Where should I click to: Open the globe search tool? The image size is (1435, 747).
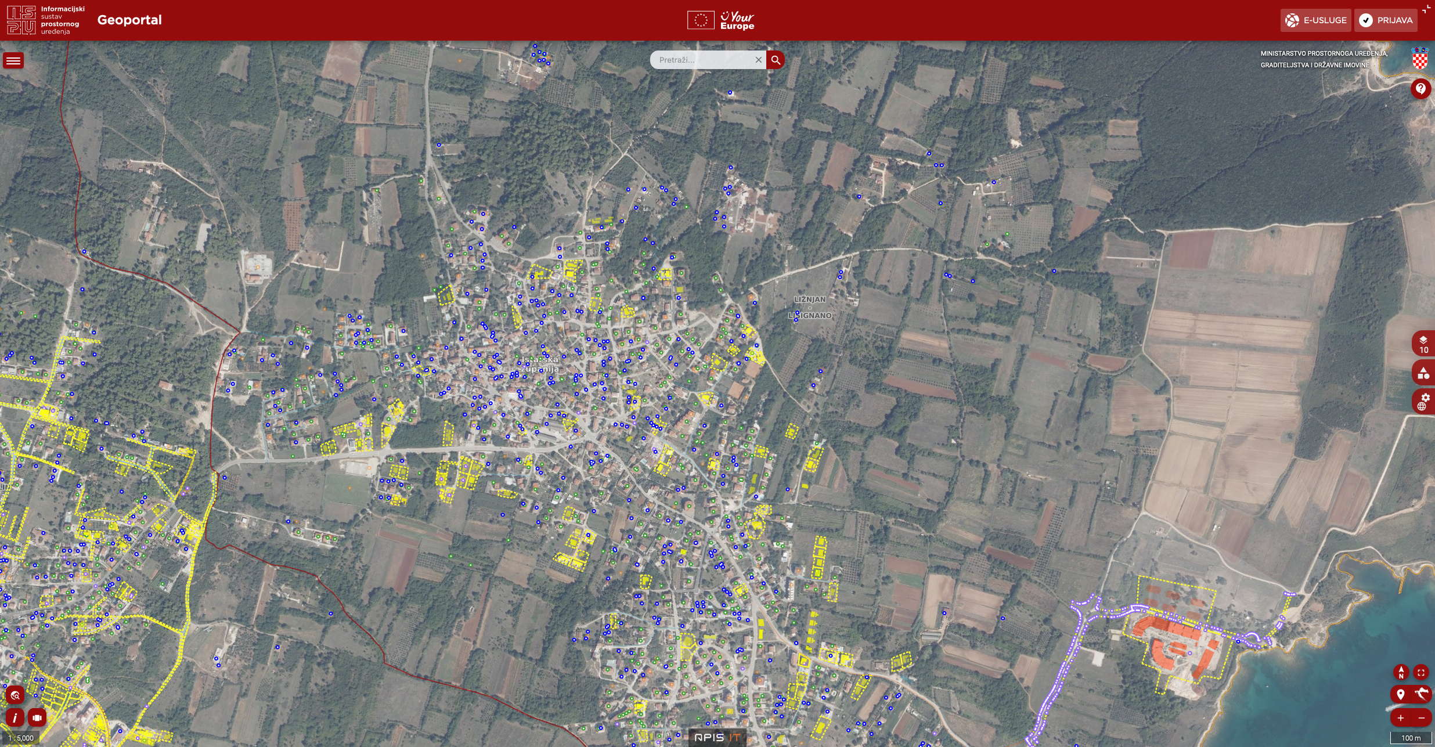15,695
